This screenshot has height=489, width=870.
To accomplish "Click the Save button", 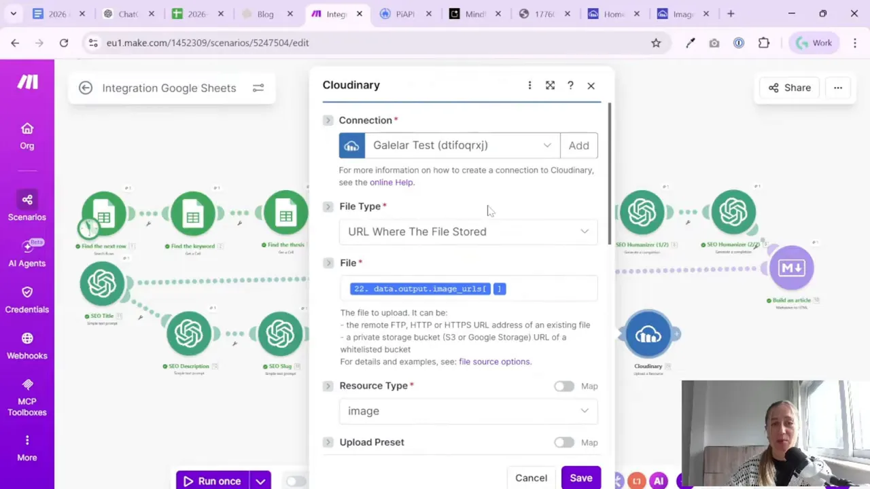I will pyautogui.click(x=581, y=478).
